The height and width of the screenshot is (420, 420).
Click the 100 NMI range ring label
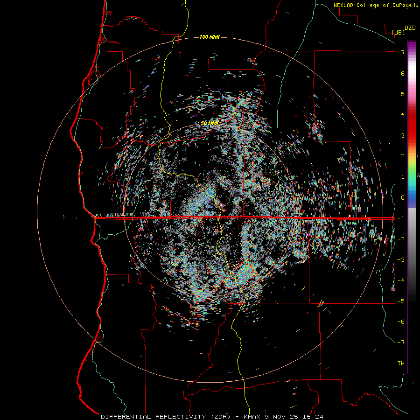click(x=210, y=37)
